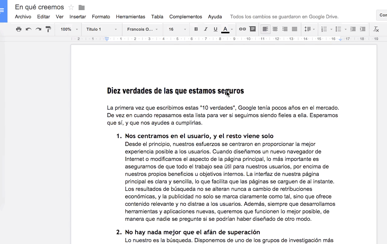Open the Formato menu
387x244 pixels.
[101, 16]
